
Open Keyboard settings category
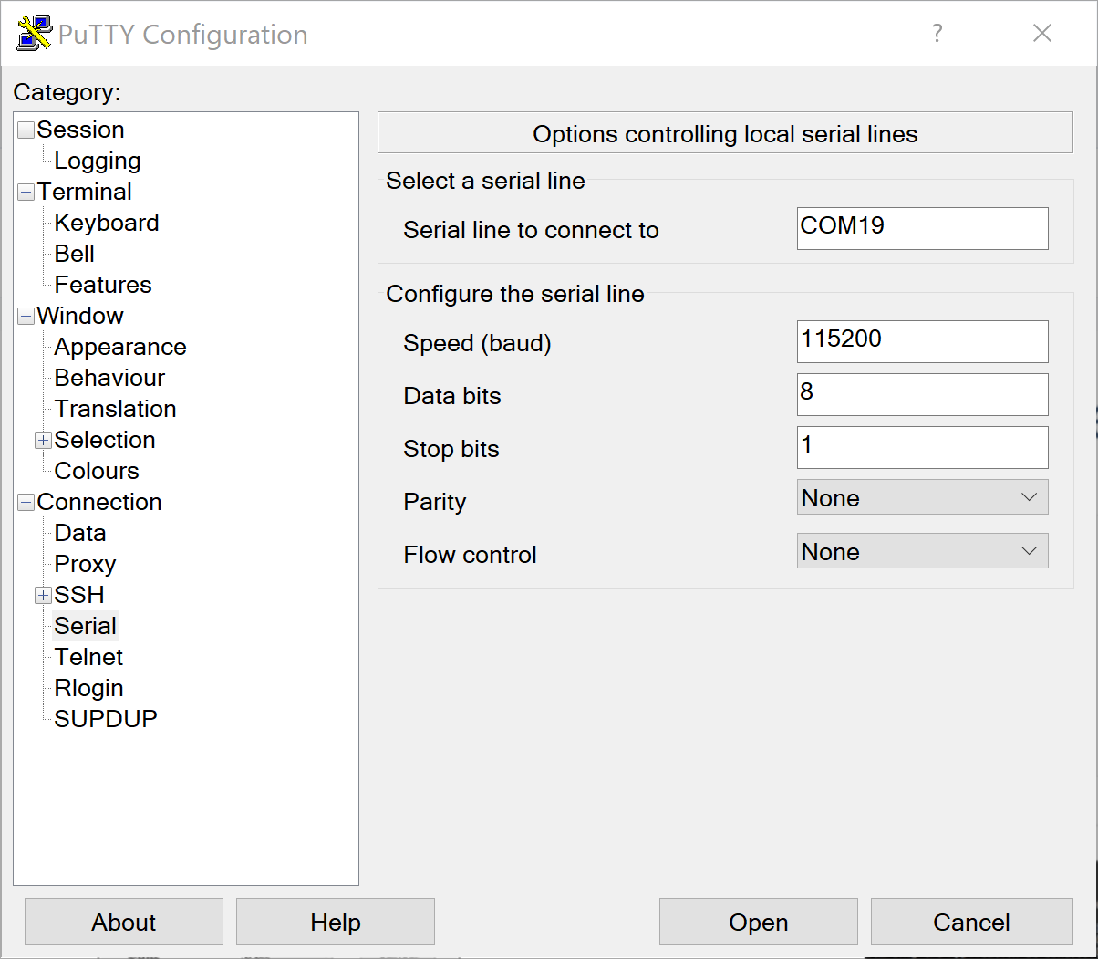point(107,223)
